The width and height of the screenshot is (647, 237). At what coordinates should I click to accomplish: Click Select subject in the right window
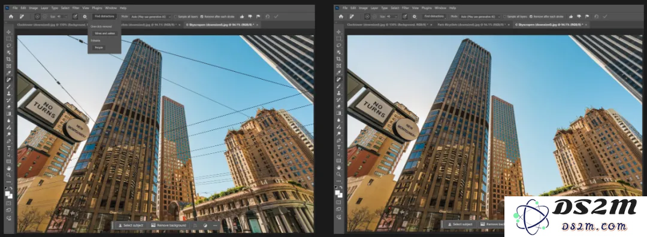[x=459, y=224]
